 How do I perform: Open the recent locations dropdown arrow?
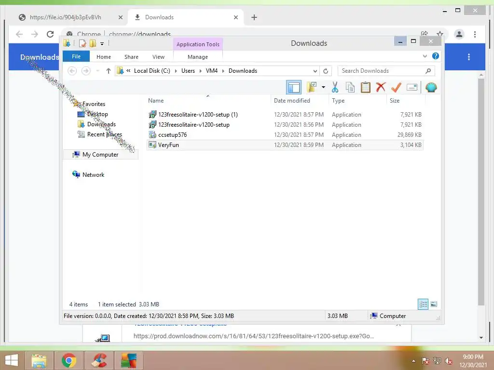pyautogui.click(x=97, y=71)
